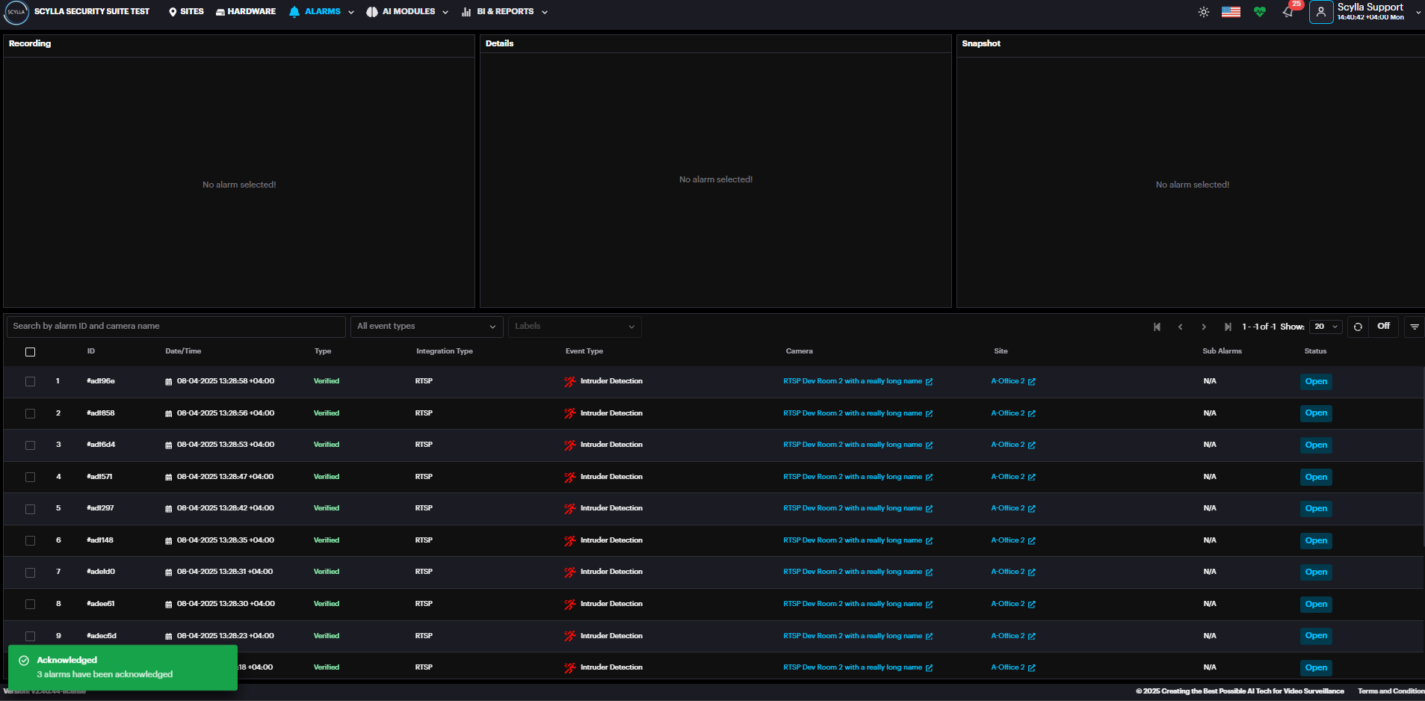Image resolution: width=1425 pixels, height=701 pixels.
Task: Toggle the auto-refresh Off switch
Action: pyautogui.click(x=1383, y=327)
